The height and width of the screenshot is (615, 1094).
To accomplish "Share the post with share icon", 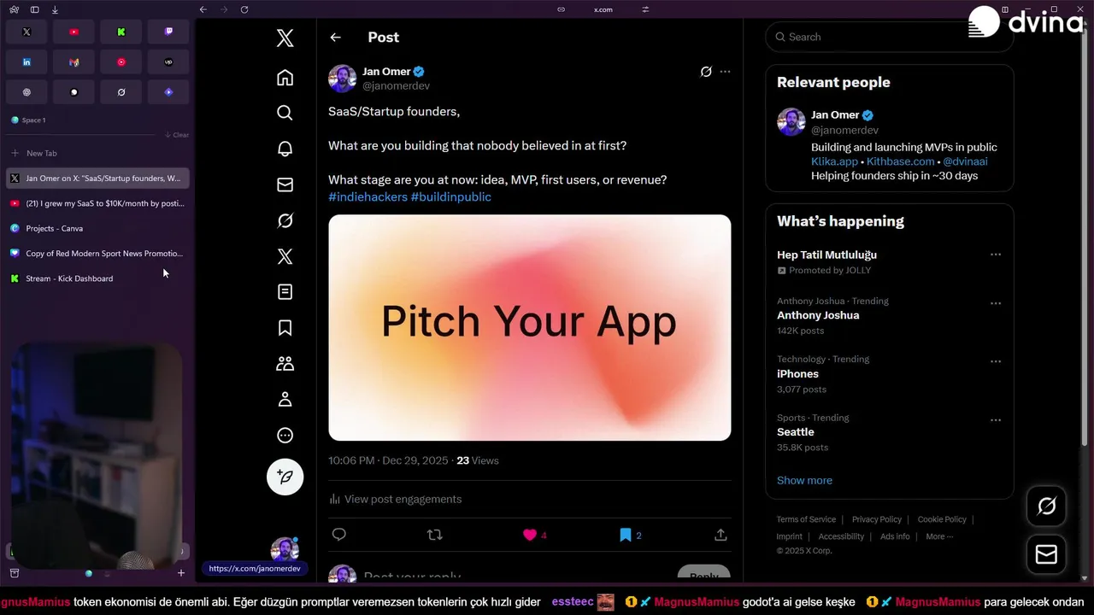I will pyautogui.click(x=721, y=535).
